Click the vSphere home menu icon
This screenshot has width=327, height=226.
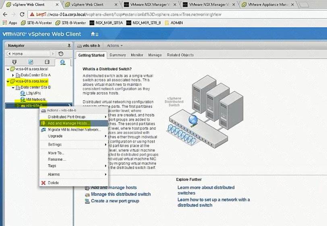coord(94,34)
